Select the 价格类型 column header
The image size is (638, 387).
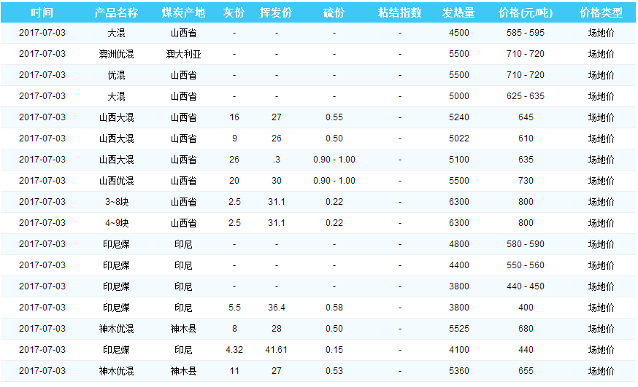(x=601, y=13)
